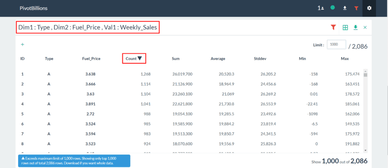Image resolution: width=388 pixels, height=168 pixels.
Task: Click the Max column header
Action: coord(345,59)
